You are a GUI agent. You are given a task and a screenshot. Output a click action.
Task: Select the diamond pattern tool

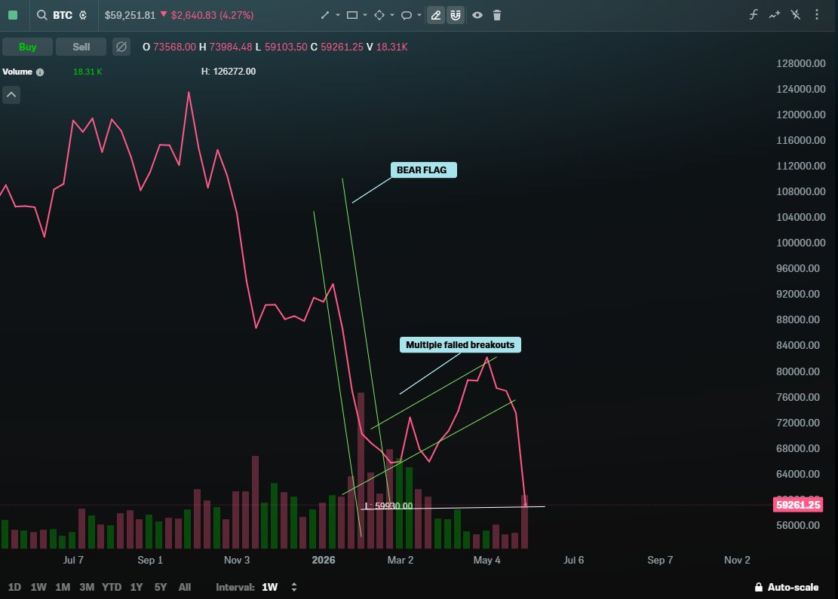point(379,15)
